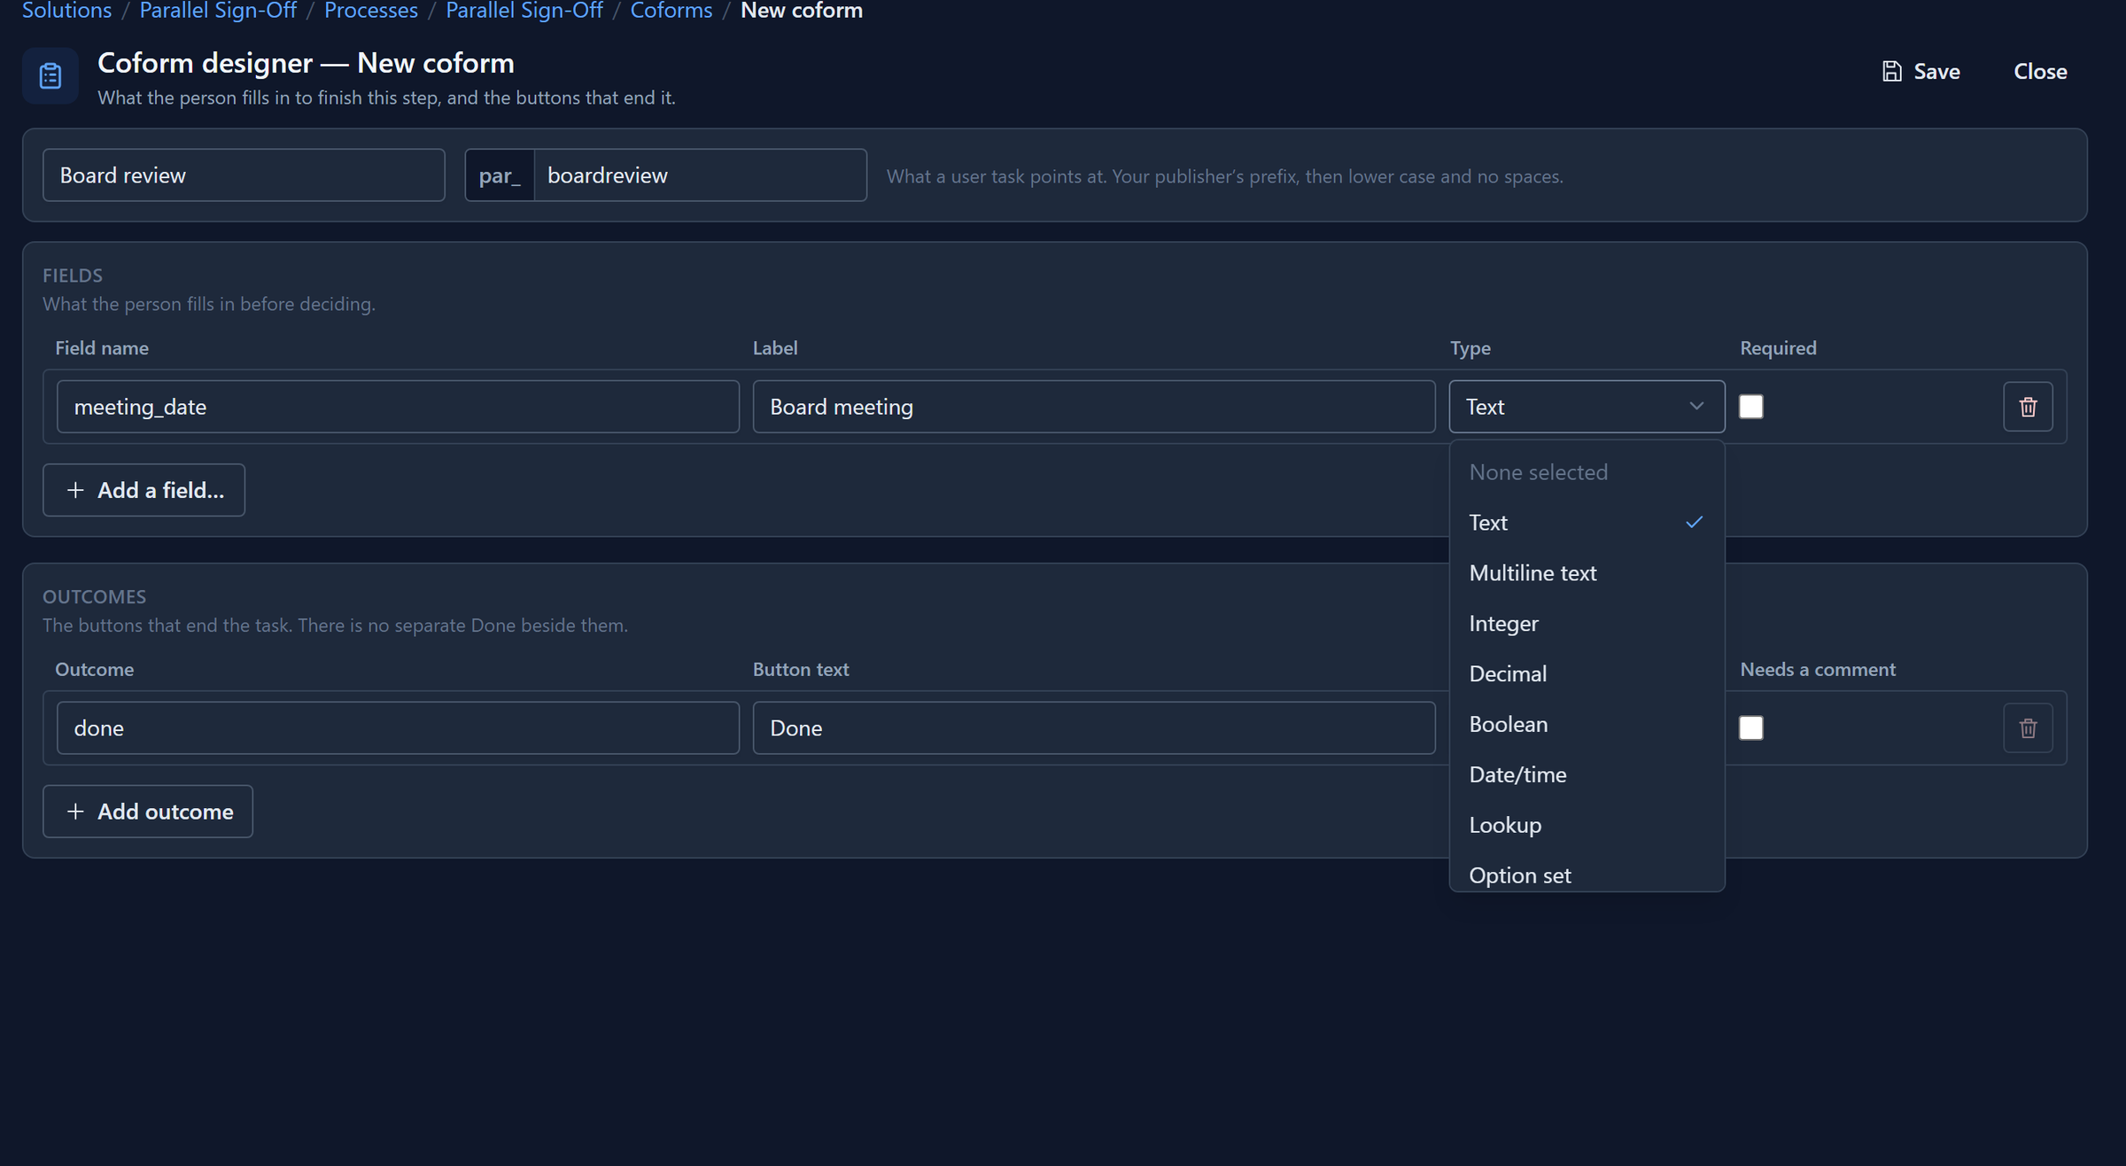Click the FIELDS section heading
Viewport: 2126px width, 1166px height.
tap(73, 276)
